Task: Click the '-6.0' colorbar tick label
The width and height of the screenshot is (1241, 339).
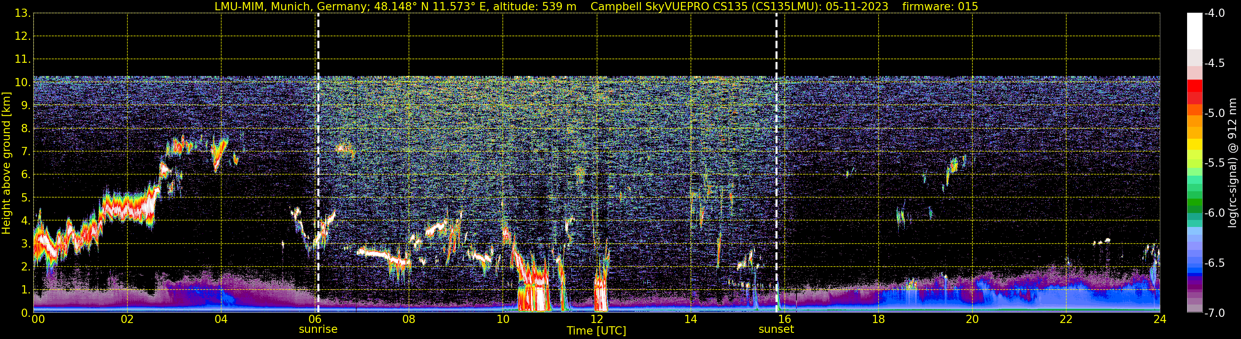Action: 1215,213
